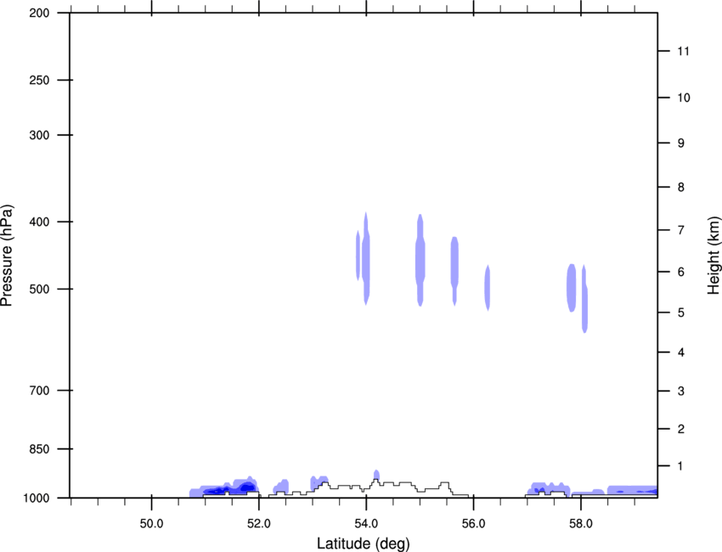
Task: Click the 'Latitude (deg)' axis title
Action: coord(363,544)
